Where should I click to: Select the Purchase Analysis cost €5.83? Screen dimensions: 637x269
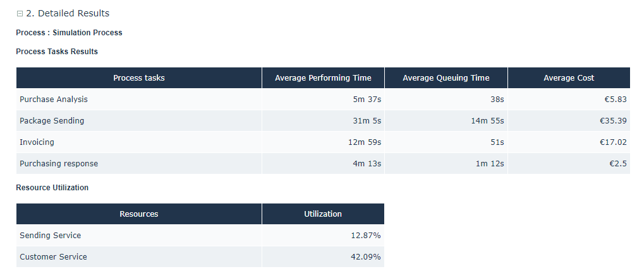coord(616,100)
